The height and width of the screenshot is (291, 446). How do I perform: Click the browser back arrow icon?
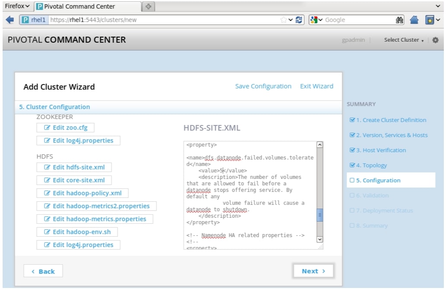10,20
